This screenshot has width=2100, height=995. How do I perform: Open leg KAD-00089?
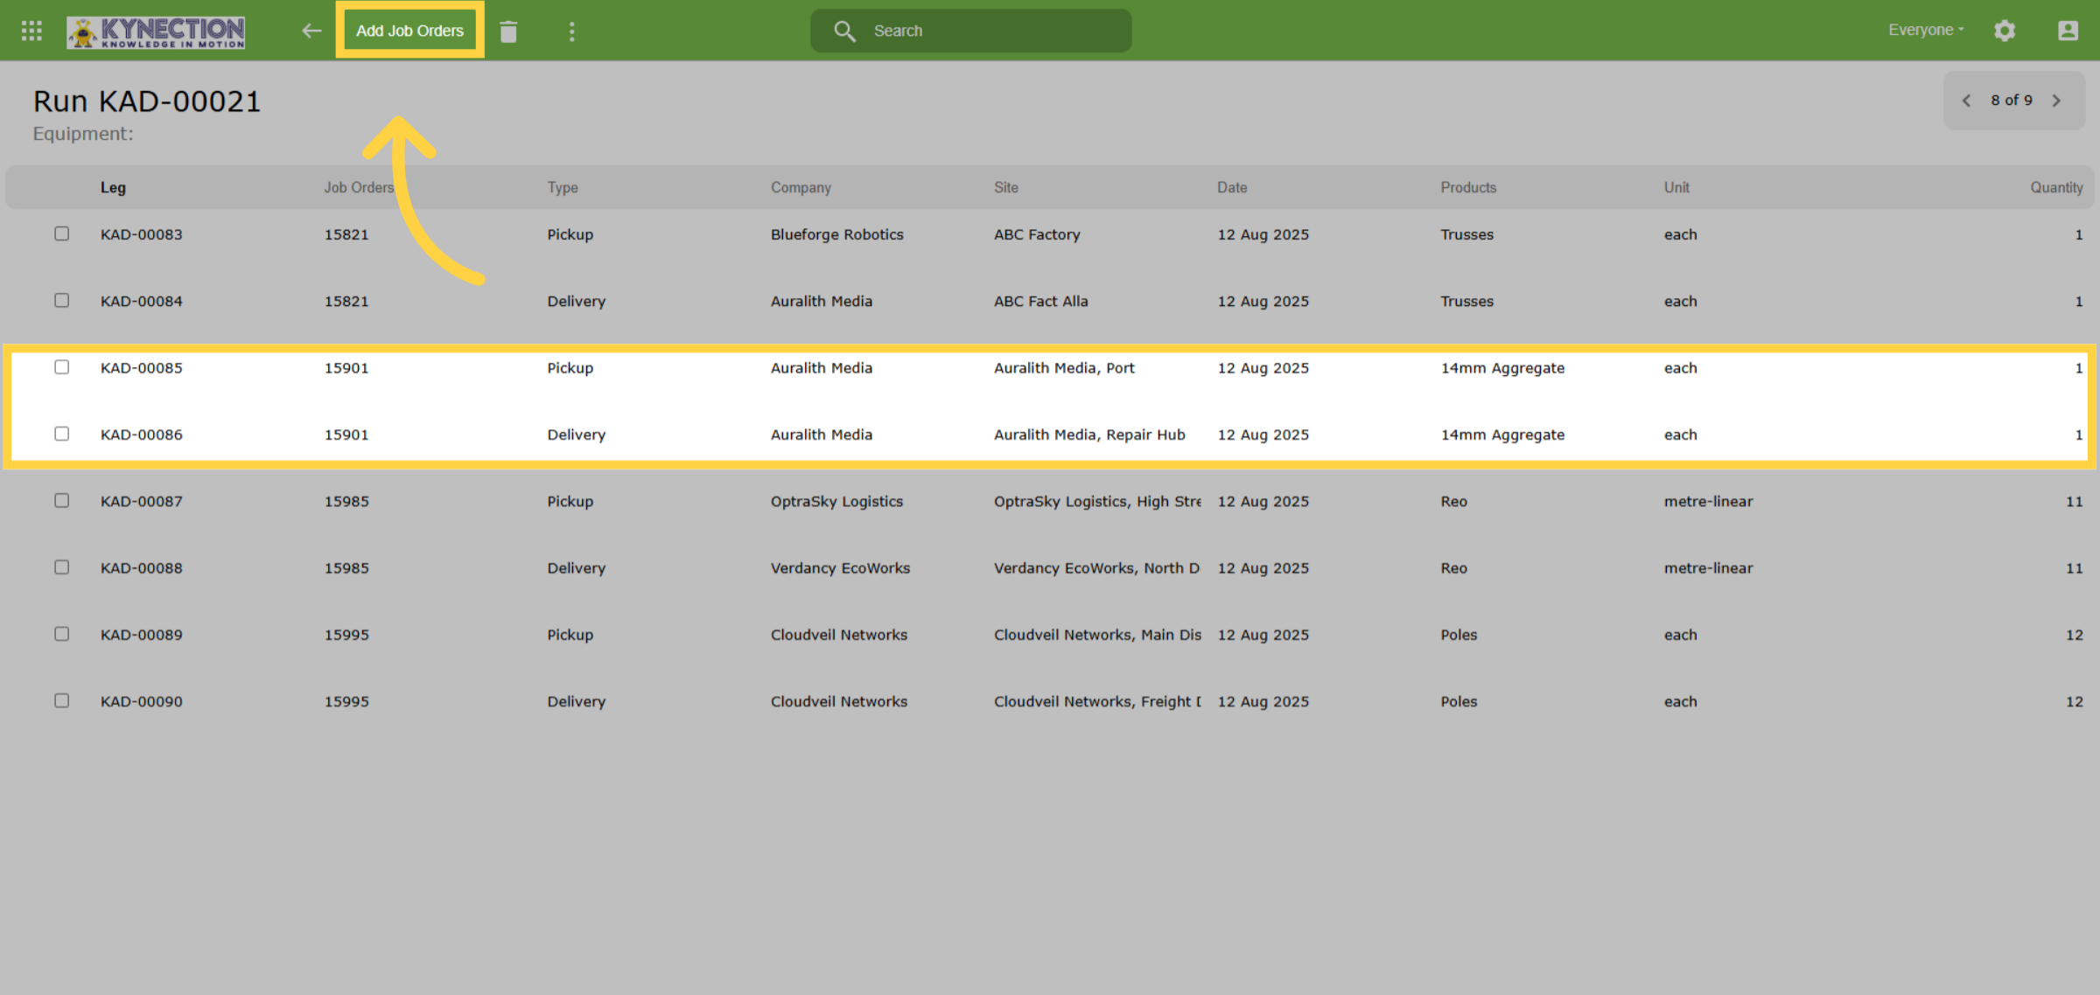142,635
